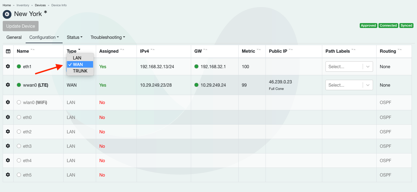Click gear icon for eth0 interface
Viewport: 417px width, 192px height.
coord(8,117)
